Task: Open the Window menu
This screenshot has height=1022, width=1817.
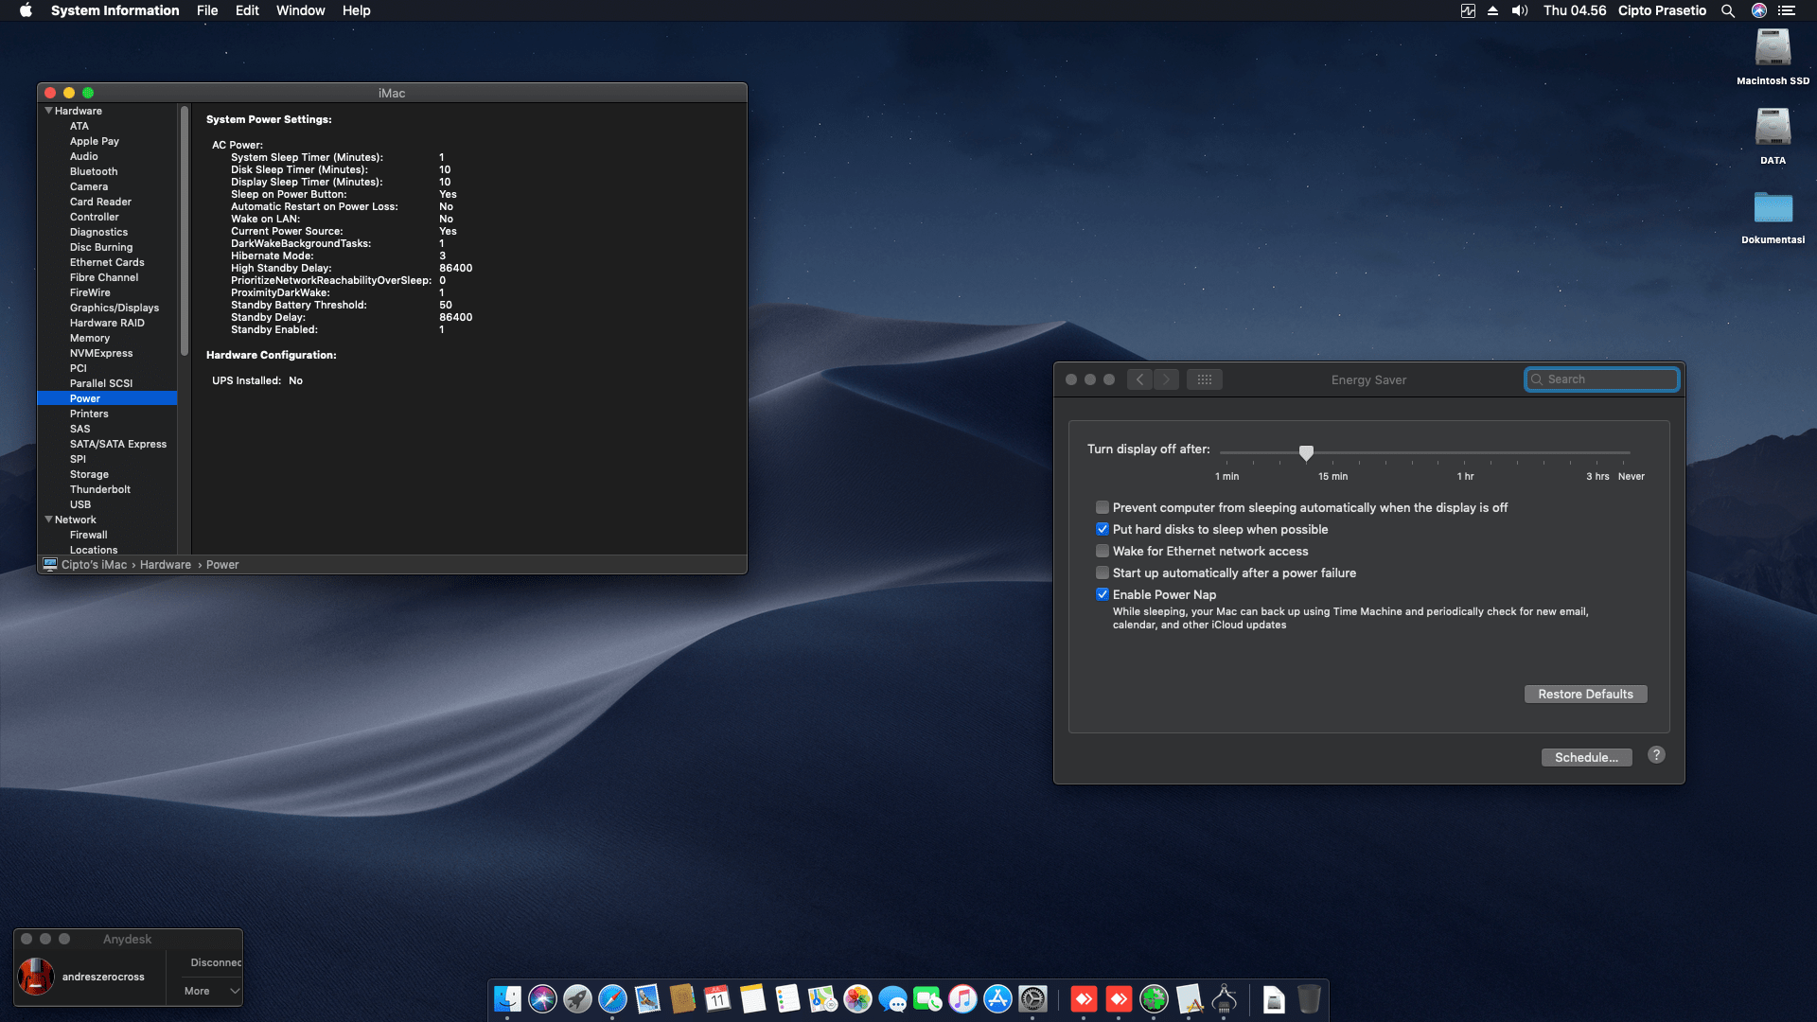Action: tap(300, 10)
